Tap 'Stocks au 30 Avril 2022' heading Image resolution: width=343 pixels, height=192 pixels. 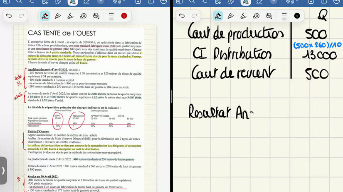pyautogui.click(x=42, y=177)
